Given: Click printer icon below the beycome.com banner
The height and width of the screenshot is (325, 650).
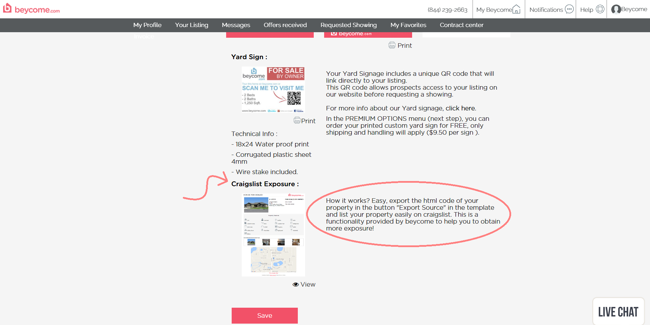Looking at the screenshot, I should tap(392, 45).
